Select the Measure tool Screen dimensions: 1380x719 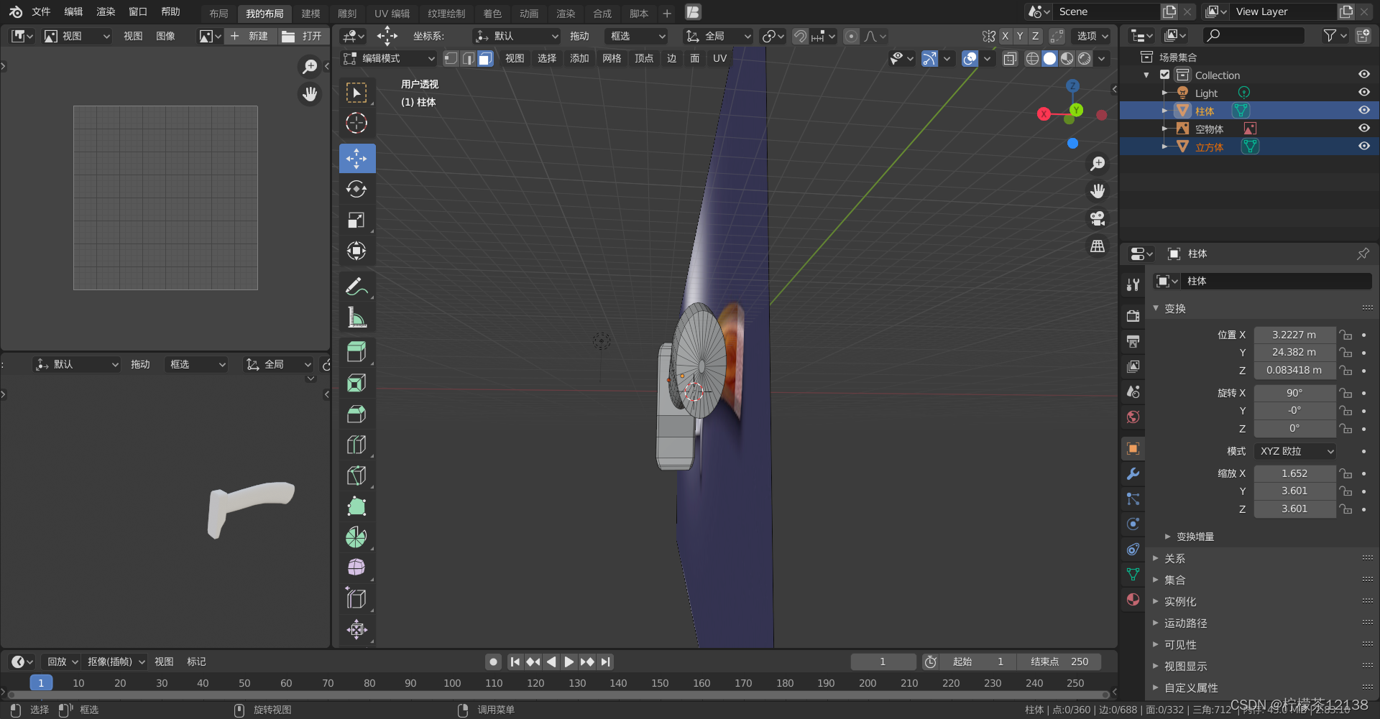coord(356,317)
